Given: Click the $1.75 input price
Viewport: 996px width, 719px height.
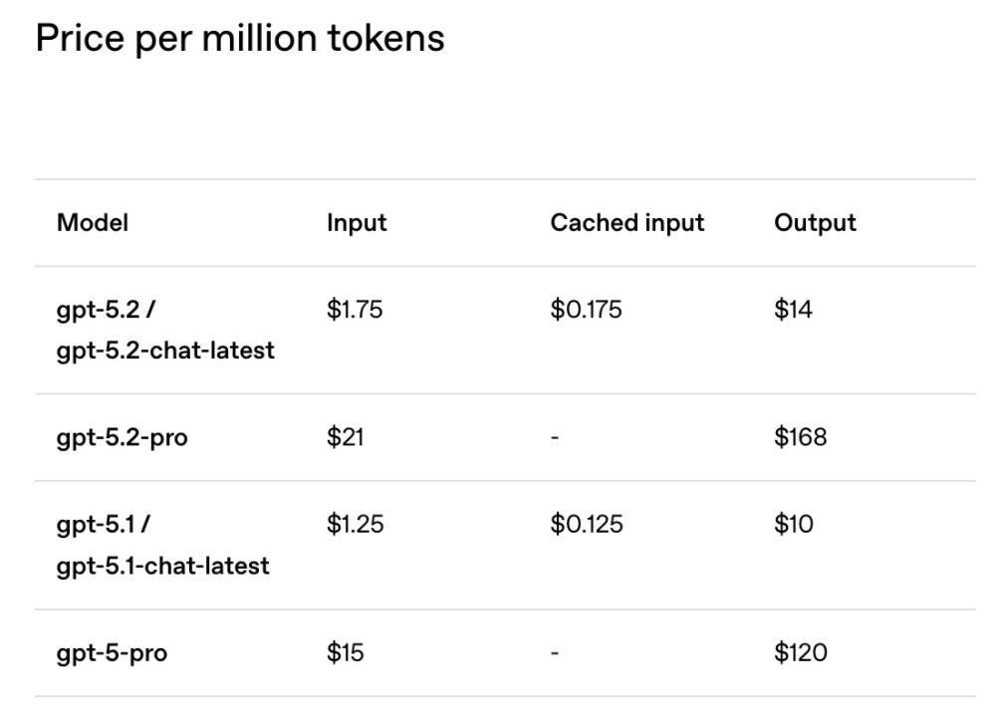Looking at the screenshot, I should tap(355, 310).
